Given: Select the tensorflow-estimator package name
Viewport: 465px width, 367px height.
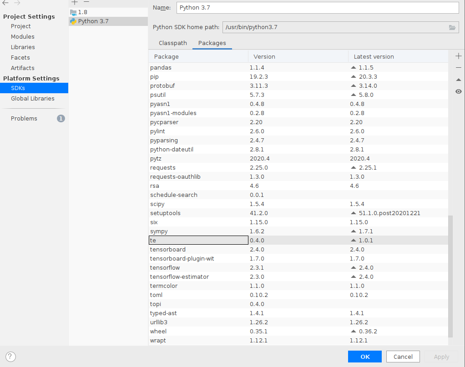Looking at the screenshot, I should 179,277.
